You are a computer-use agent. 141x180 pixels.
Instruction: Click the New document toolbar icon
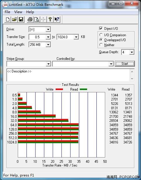click(x=8, y=19)
